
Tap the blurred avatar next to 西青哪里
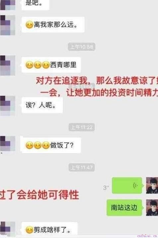[x=8, y=65]
